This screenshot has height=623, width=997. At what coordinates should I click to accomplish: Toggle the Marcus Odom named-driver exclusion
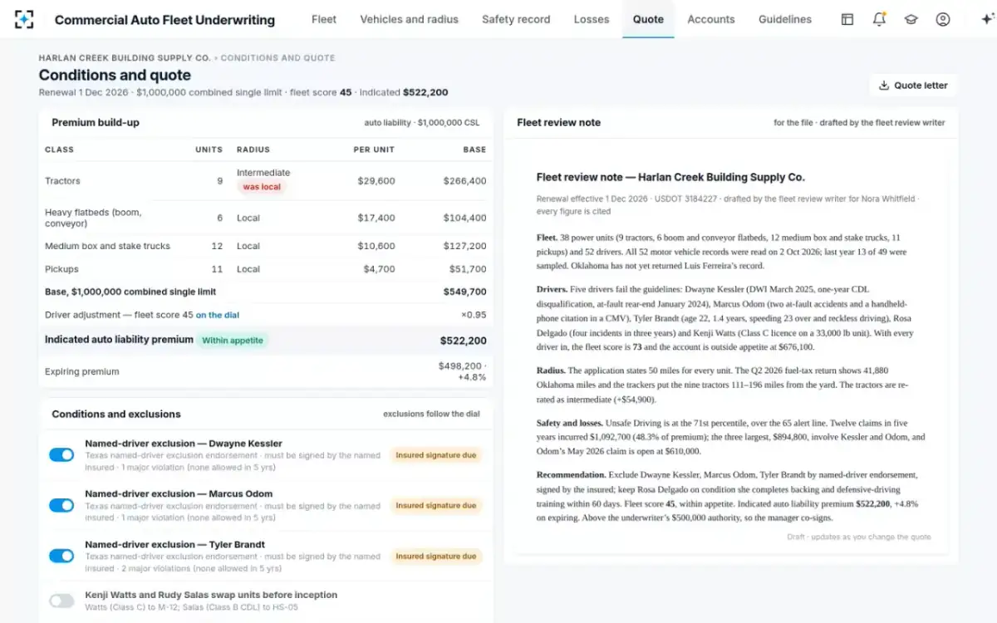click(x=61, y=505)
